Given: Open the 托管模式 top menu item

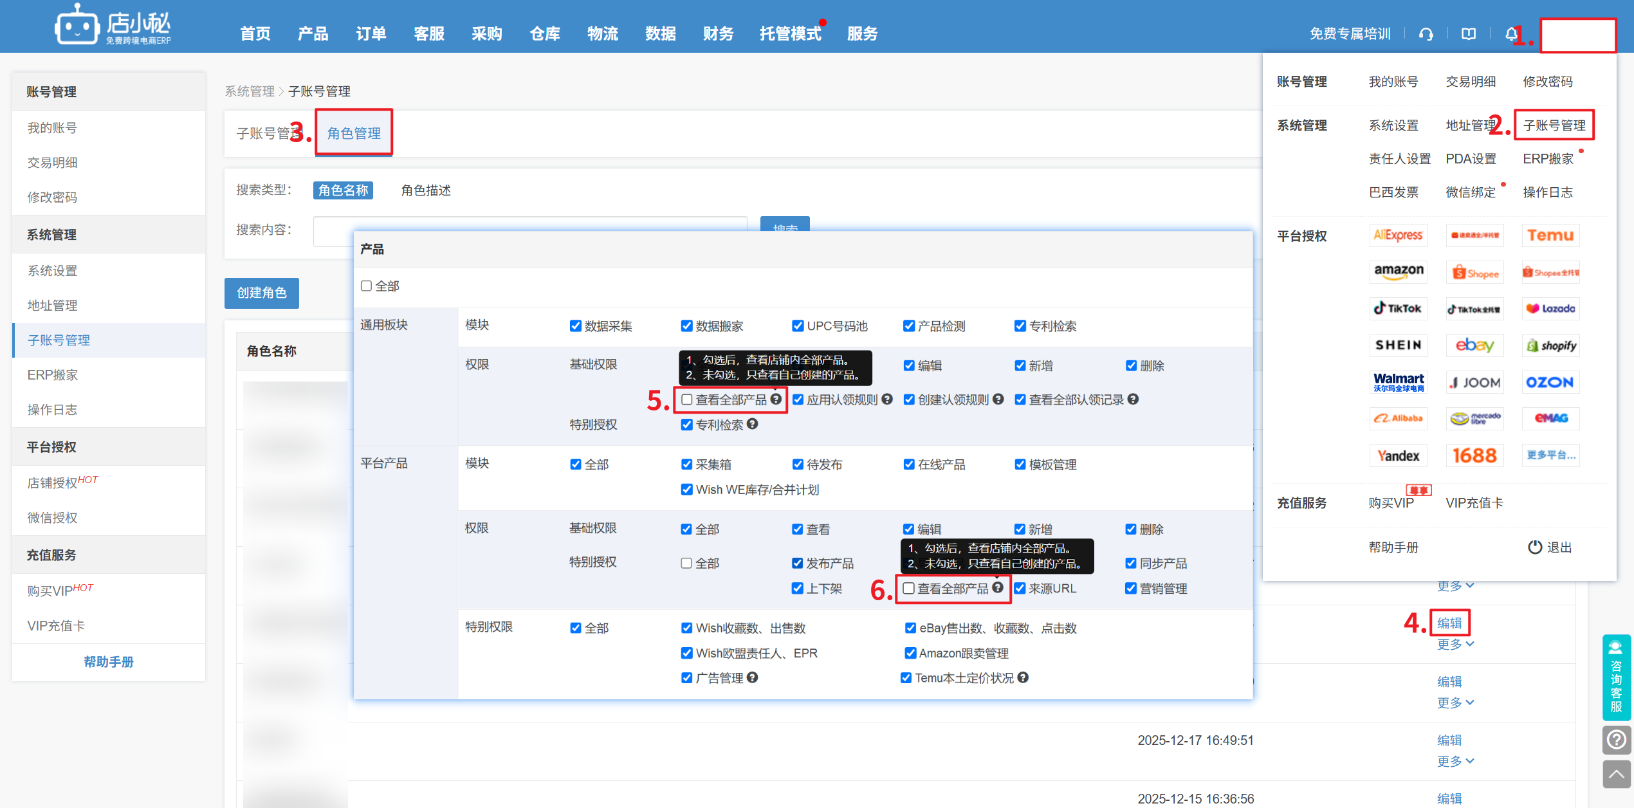Looking at the screenshot, I should pyautogui.click(x=790, y=34).
